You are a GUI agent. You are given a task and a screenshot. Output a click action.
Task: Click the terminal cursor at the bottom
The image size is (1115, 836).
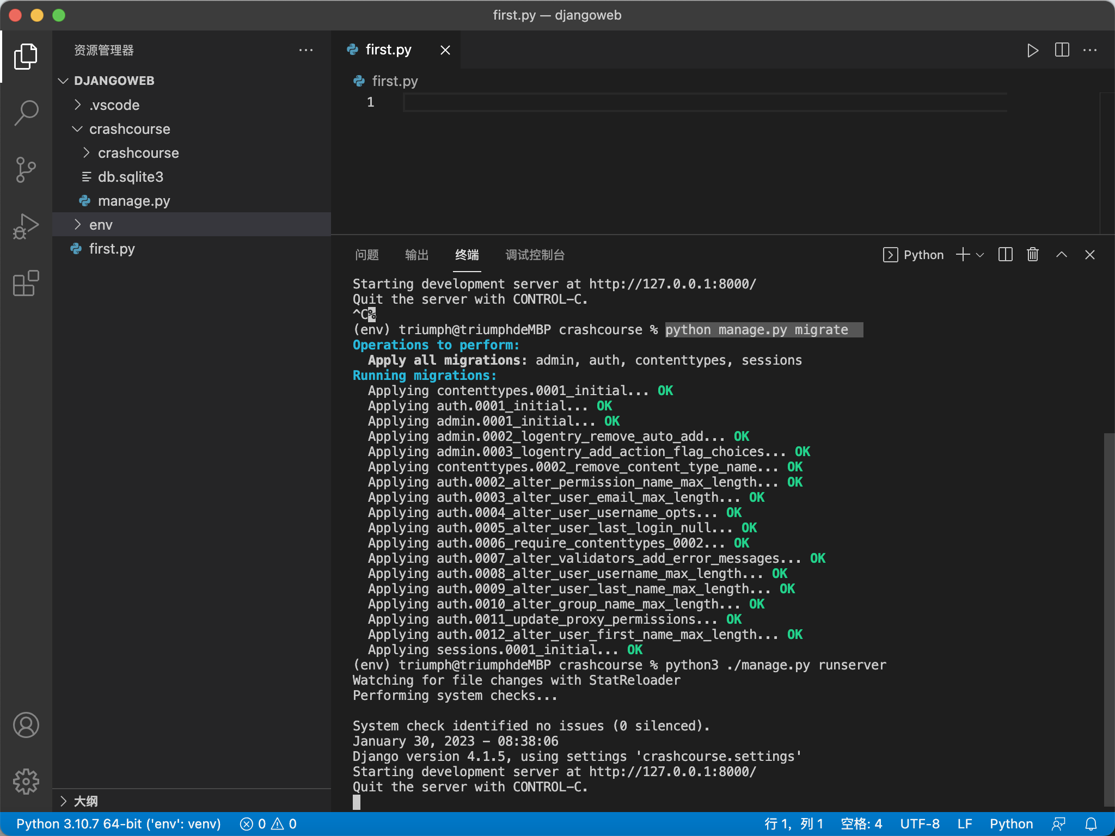(357, 802)
